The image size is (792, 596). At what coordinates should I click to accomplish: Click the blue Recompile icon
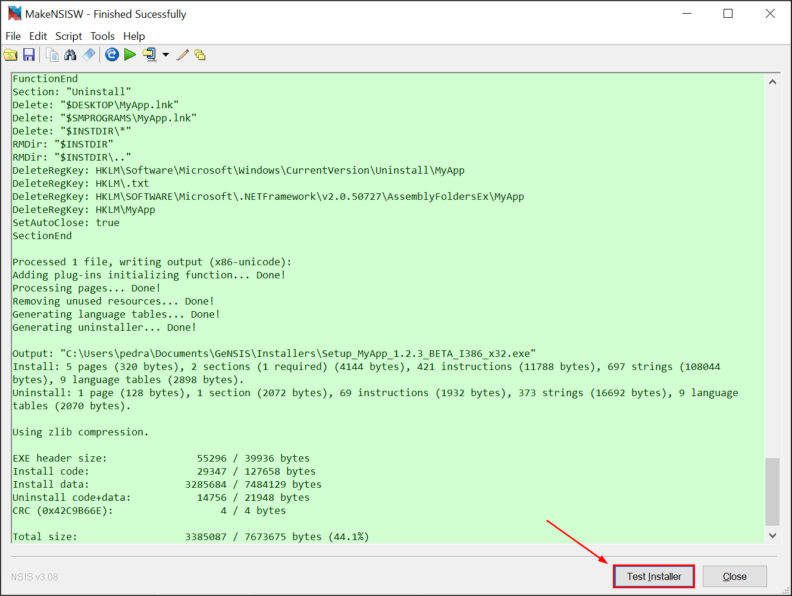point(112,55)
